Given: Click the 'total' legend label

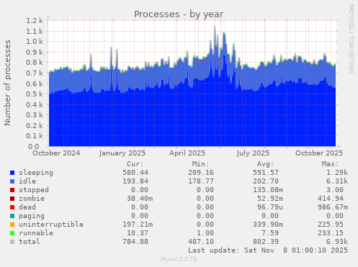Looking at the screenshot, I should 30,242.
